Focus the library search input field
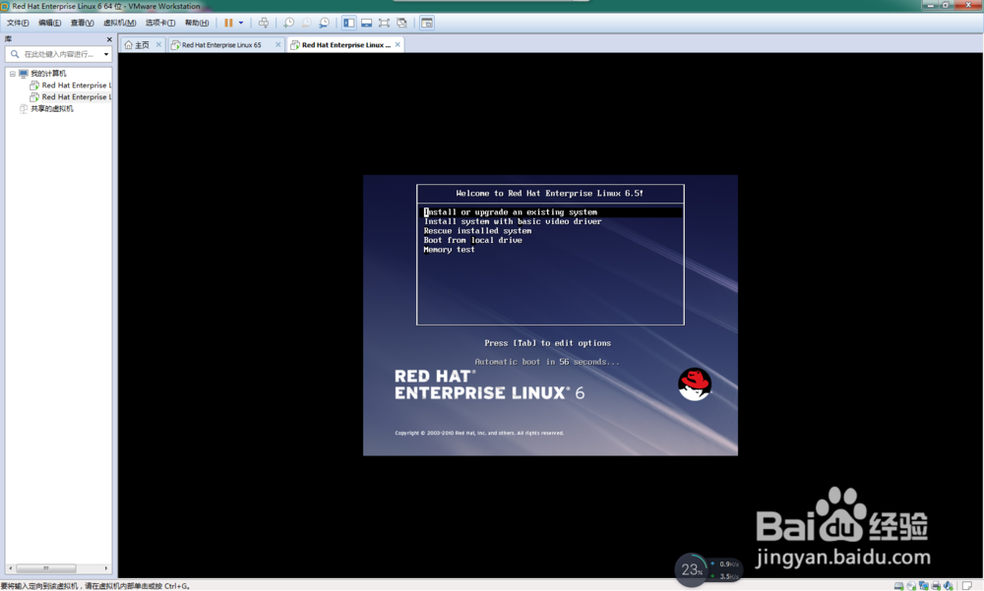Screen dimensions: 984x591 [61, 54]
